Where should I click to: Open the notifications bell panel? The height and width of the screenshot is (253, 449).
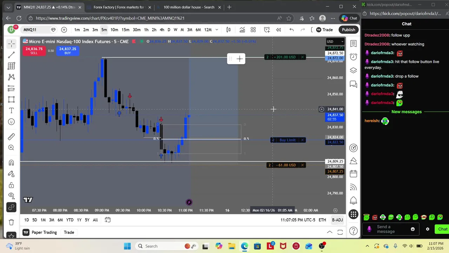click(x=353, y=201)
